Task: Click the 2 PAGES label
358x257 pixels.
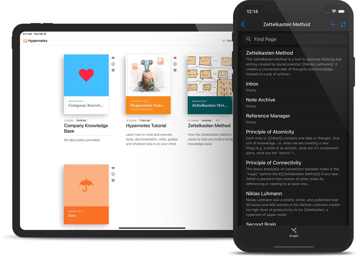Action: pyautogui.click(x=69, y=120)
